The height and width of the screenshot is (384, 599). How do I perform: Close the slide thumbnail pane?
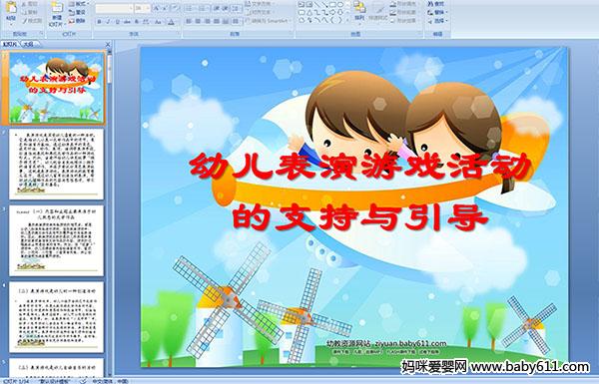pyautogui.click(x=108, y=44)
